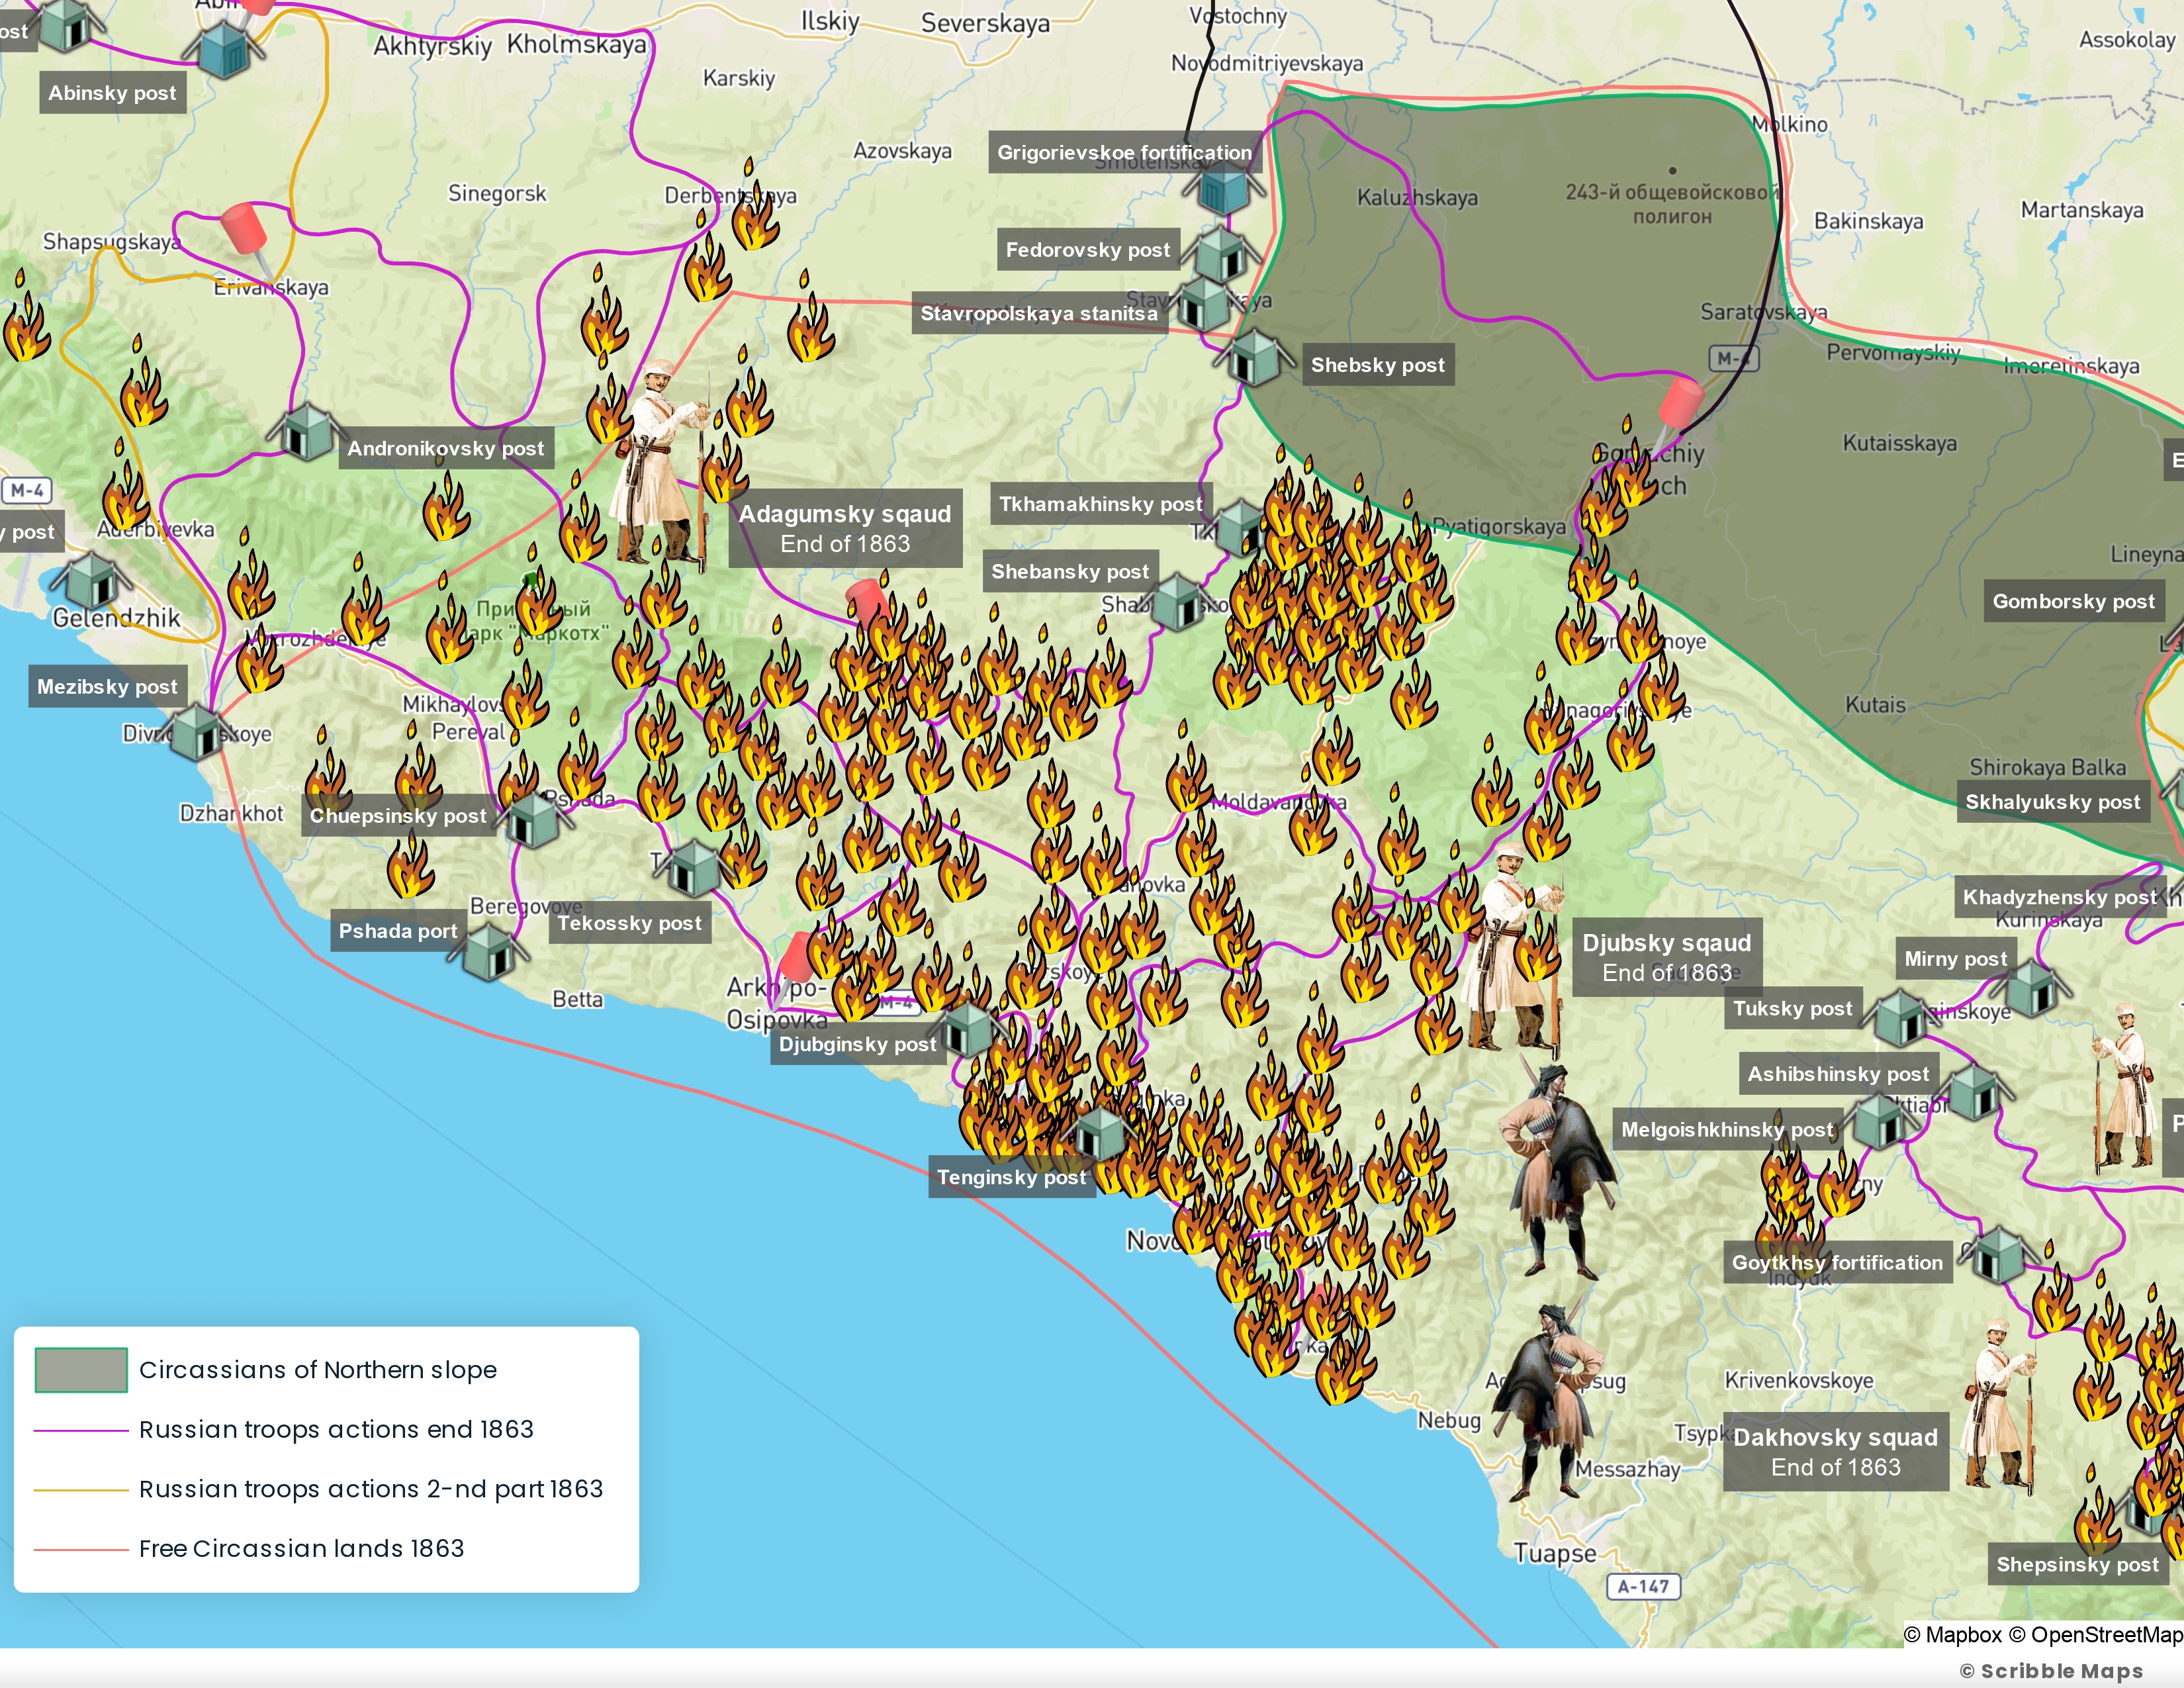Click the Mezibsky post label
The image size is (2184, 1688).
point(107,687)
